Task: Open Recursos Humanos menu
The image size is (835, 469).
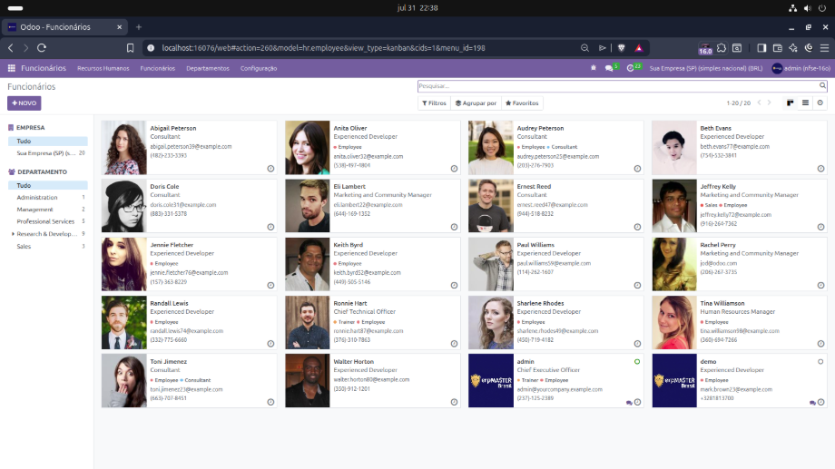Action: (103, 68)
